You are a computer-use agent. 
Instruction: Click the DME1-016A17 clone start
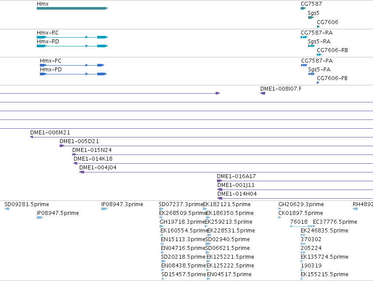[x=220, y=181]
